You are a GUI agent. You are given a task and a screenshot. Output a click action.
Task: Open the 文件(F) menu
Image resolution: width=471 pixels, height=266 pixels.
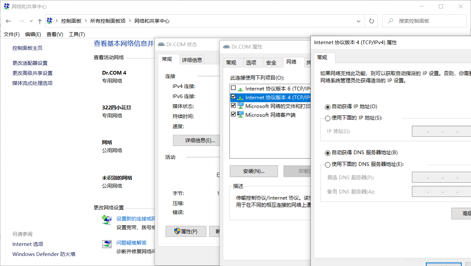12,34
